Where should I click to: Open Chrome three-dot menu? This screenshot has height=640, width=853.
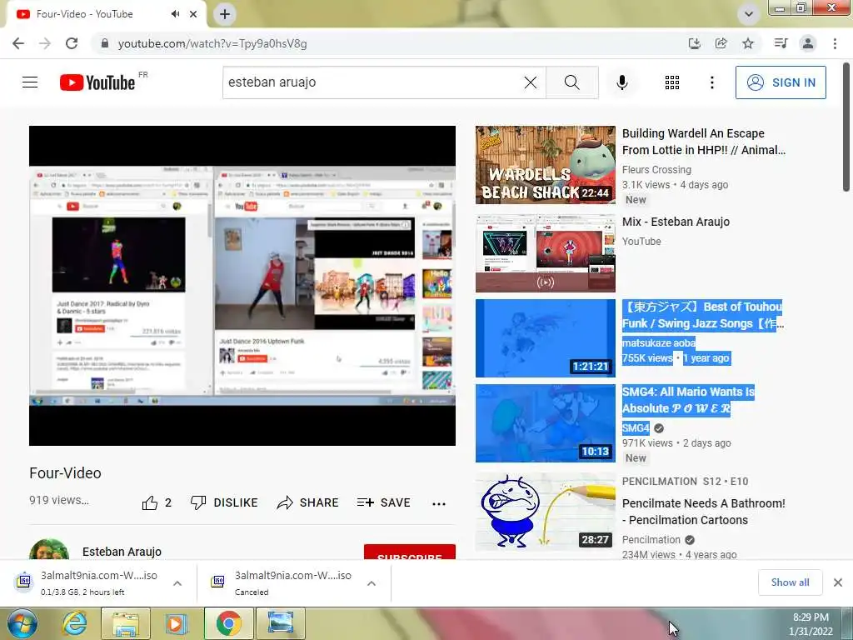[x=835, y=43]
